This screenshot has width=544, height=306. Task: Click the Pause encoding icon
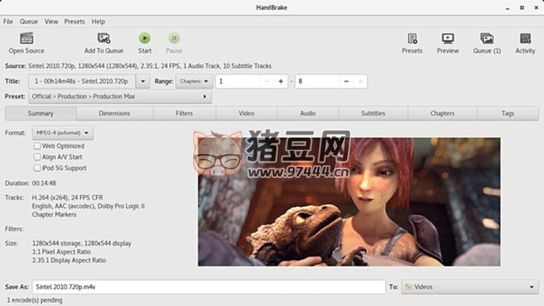[174, 38]
